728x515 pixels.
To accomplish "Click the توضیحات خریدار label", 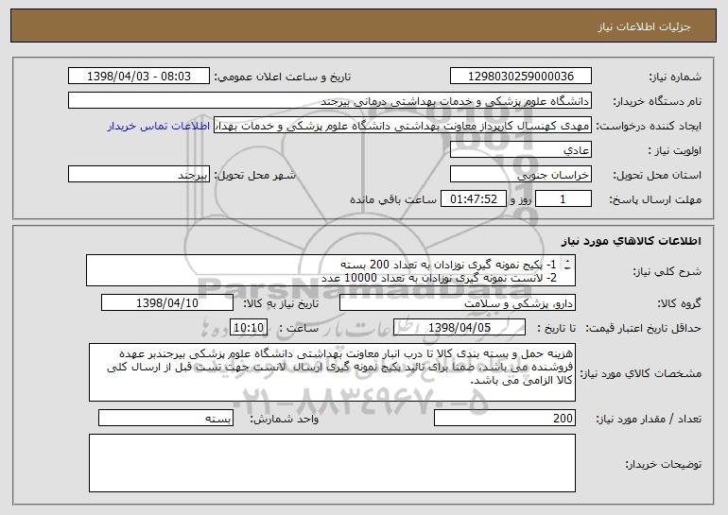I will click(x=663, y=464).
